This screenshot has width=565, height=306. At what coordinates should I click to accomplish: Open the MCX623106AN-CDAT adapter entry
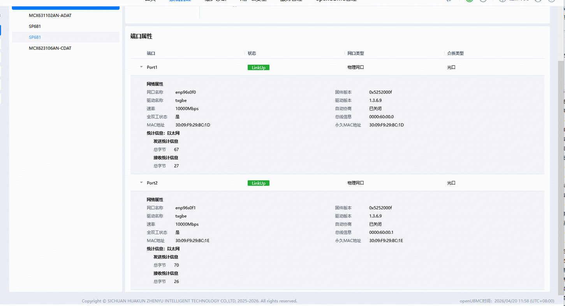[50, 48]
